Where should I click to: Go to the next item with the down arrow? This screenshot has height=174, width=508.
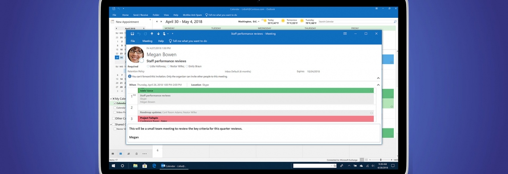click(x=159, y=34)
